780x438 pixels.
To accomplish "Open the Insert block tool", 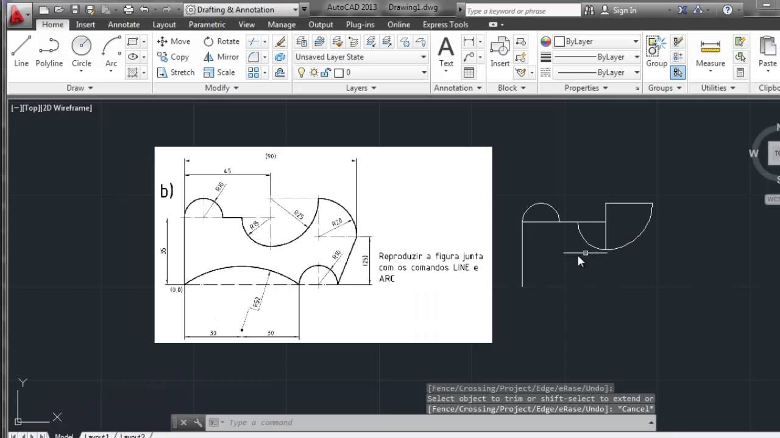I will [x=500, y=52].
